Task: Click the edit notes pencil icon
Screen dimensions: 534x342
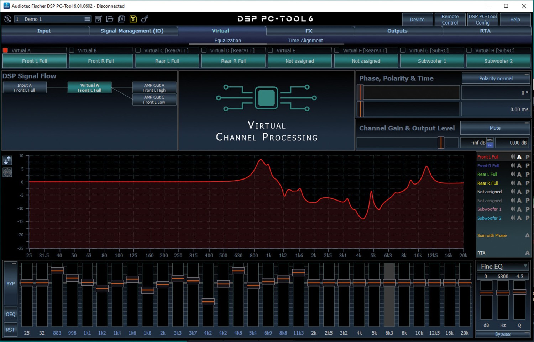Action: tap(98, 19)
